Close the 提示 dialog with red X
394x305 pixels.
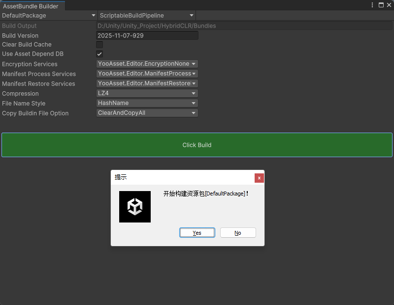(259, 178)
